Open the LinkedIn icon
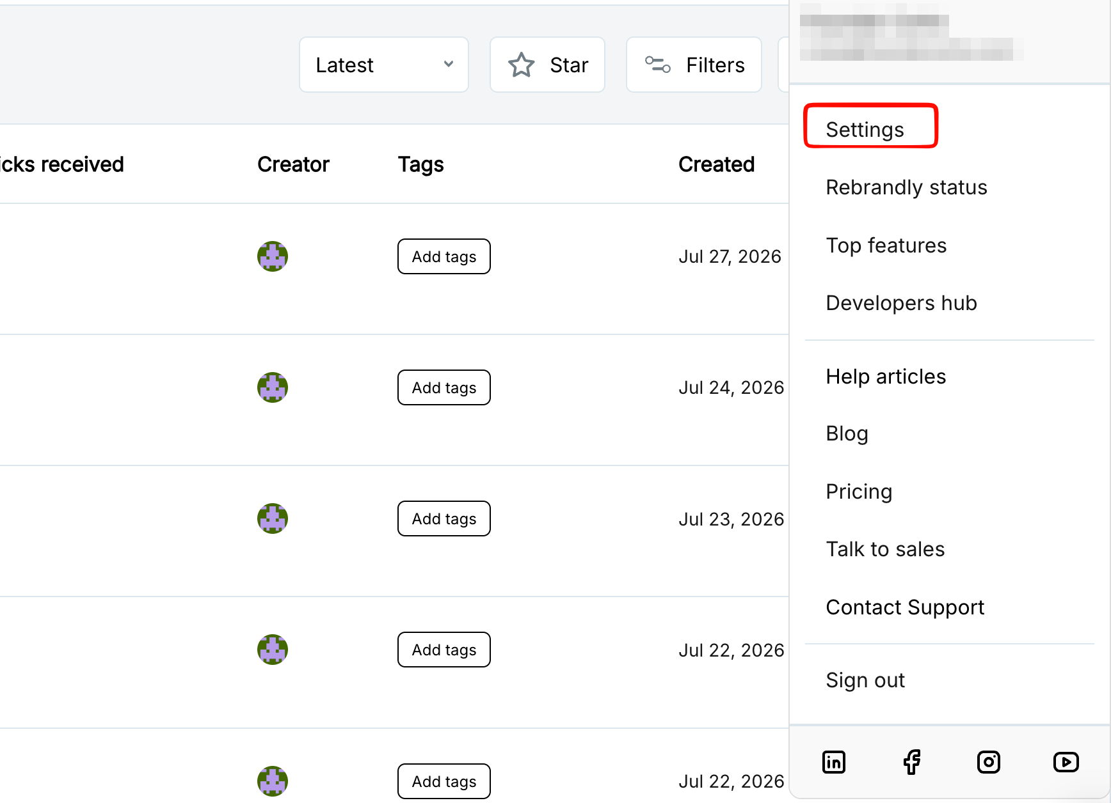Viewport: 1111px width, 803px height. [x=833, y=762]
